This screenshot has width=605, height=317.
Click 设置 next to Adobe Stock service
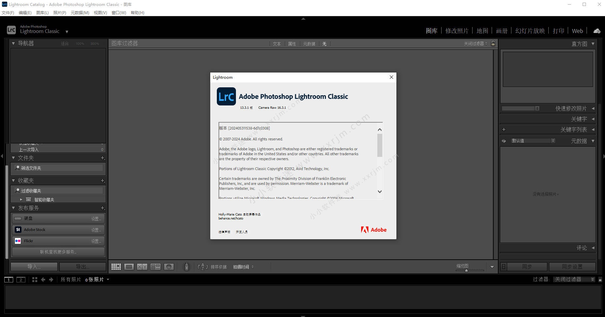(x=97, y=229)
